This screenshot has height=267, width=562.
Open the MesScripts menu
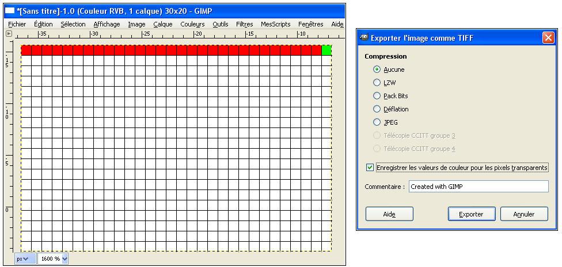tap(276, 24)
